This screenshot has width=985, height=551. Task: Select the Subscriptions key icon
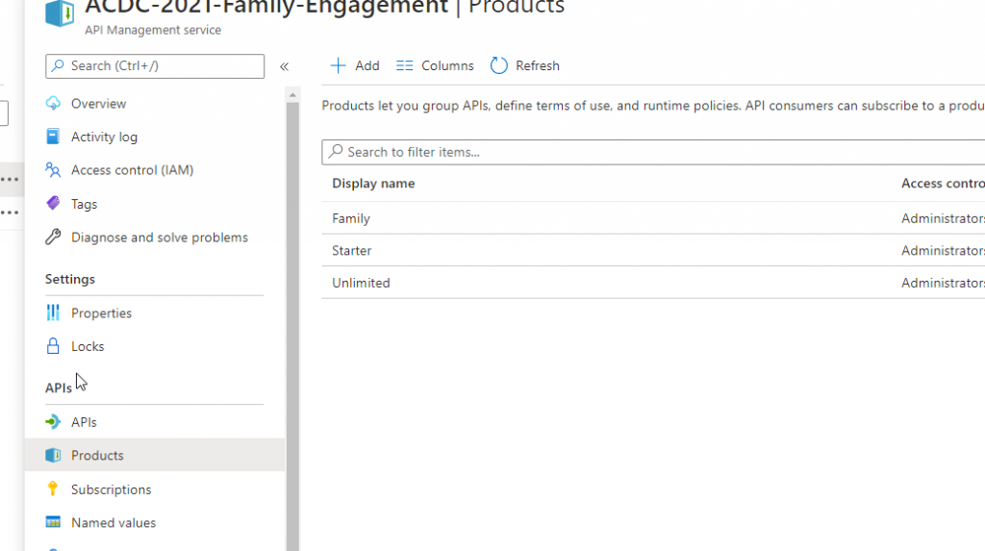pyautogui.click(x=54, y=488)
